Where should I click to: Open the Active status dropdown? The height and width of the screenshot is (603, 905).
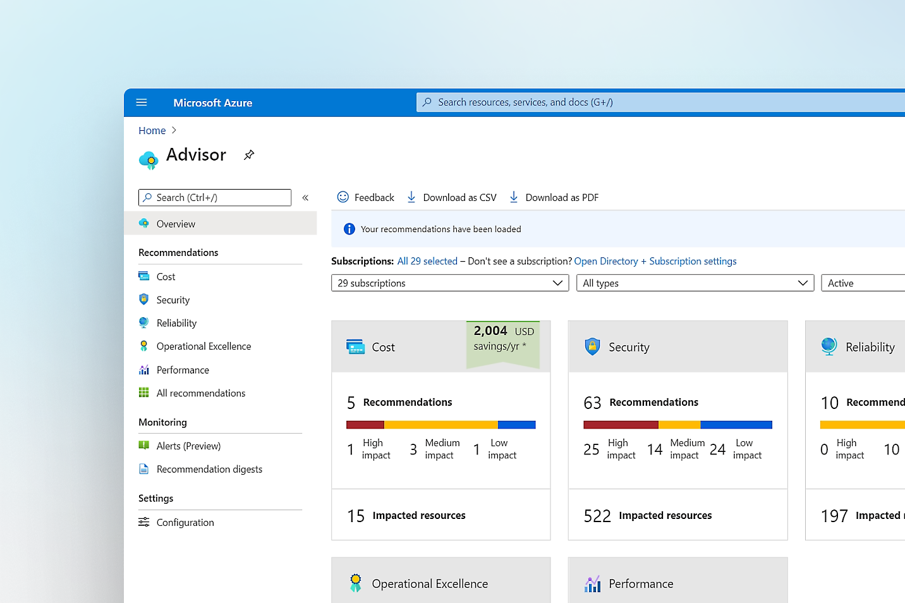coord(863,283)
